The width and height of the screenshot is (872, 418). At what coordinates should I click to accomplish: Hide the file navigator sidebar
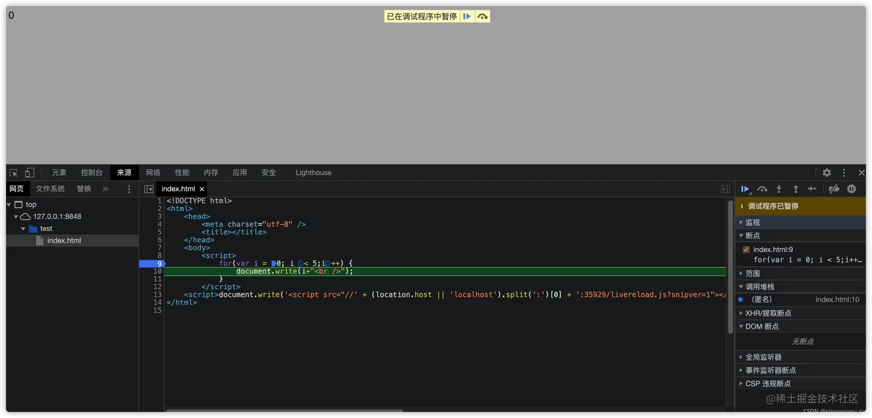pos(149,189)
